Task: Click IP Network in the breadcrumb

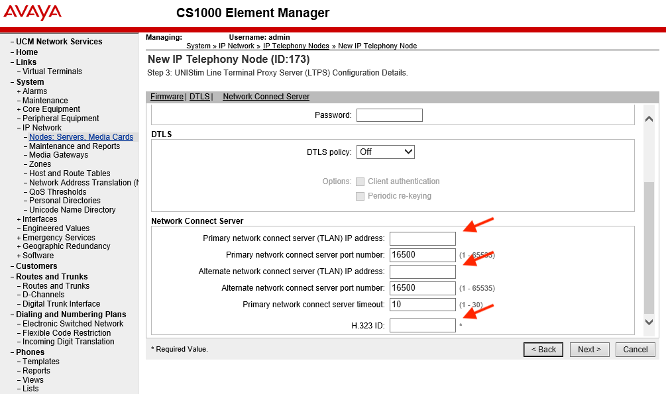Action: tap(237, 46)
